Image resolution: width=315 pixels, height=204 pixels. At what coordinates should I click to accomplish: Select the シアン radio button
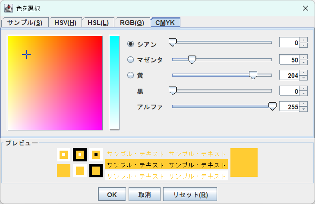point(131,44)
